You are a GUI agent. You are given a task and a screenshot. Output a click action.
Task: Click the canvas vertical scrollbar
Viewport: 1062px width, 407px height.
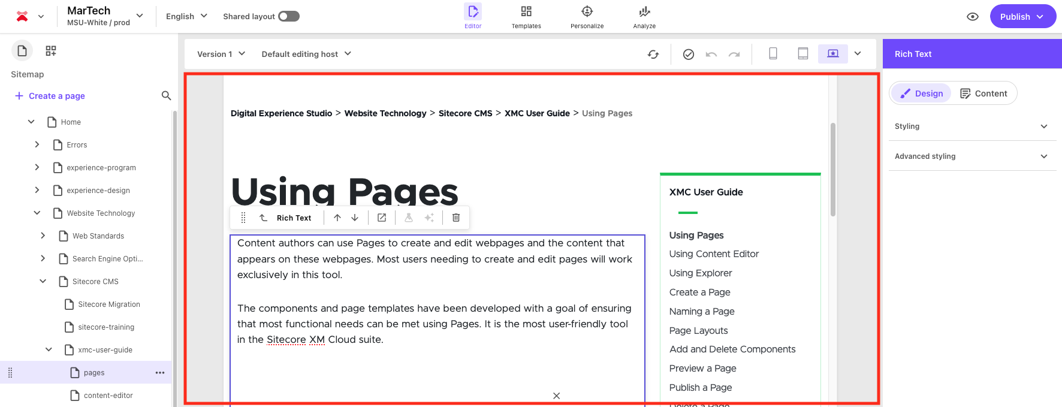coord(833,169)
